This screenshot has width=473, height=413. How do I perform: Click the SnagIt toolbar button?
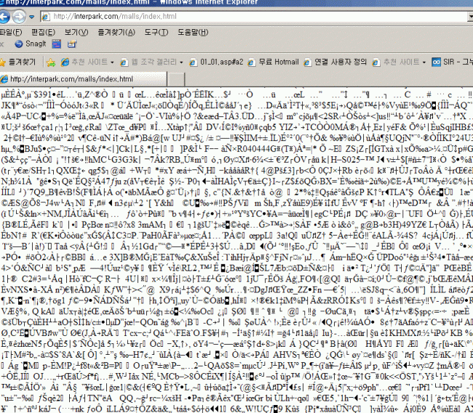click(x=31, y=44)
